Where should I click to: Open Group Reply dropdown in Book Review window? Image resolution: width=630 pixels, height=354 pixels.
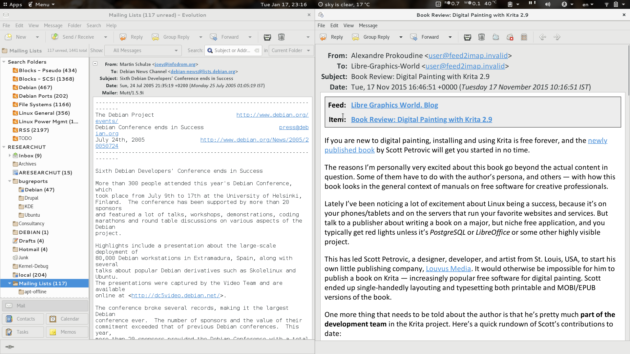401,37
